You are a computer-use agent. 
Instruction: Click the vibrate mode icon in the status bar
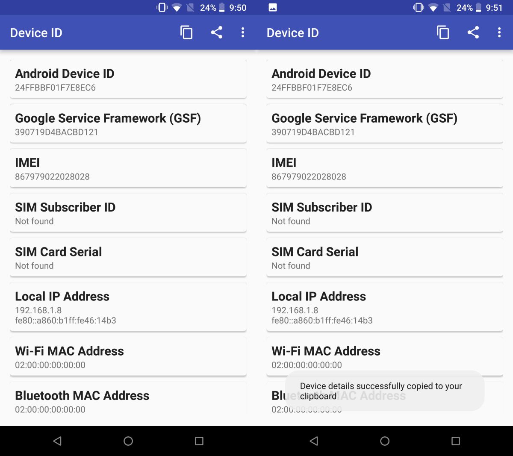(x=161, y=7)
